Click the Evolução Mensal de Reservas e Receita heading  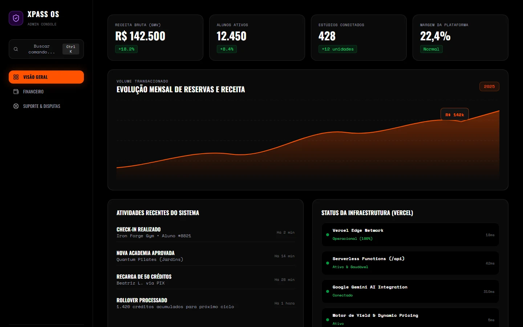click(181, 89)
